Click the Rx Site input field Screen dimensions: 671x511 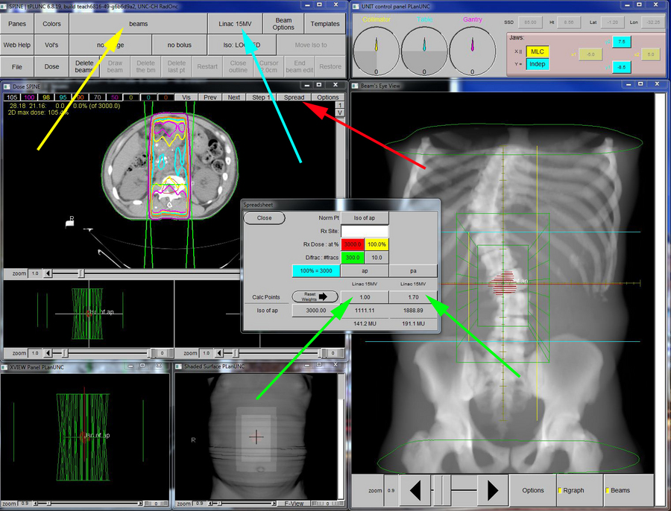[x=365, y=230]
